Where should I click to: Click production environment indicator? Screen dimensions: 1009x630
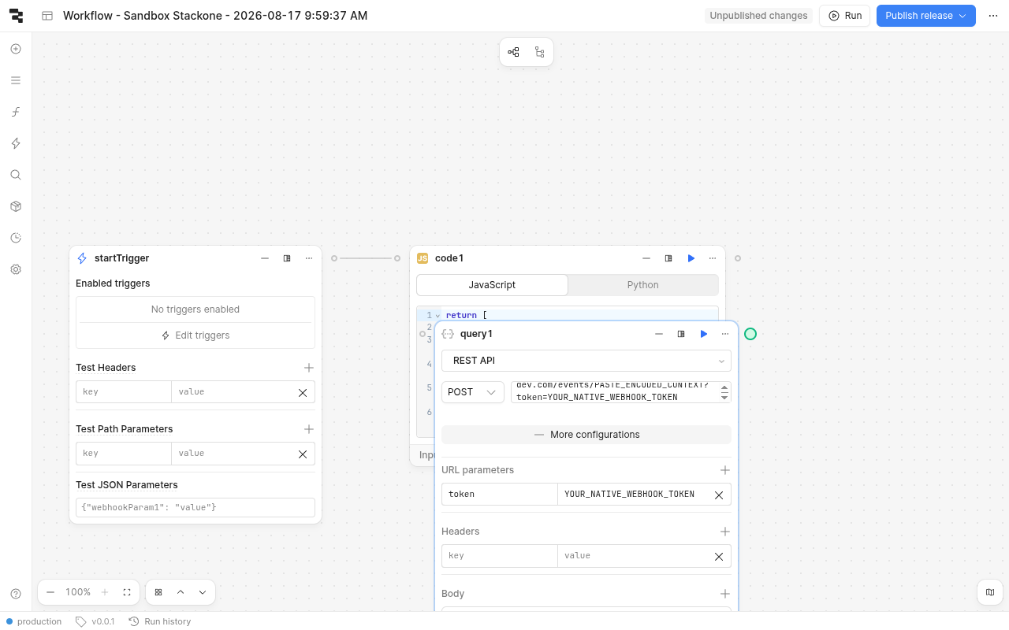click(34, 621)
